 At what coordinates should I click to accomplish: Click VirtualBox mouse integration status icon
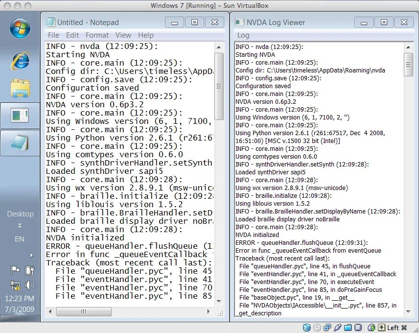[x=371, y=328]
